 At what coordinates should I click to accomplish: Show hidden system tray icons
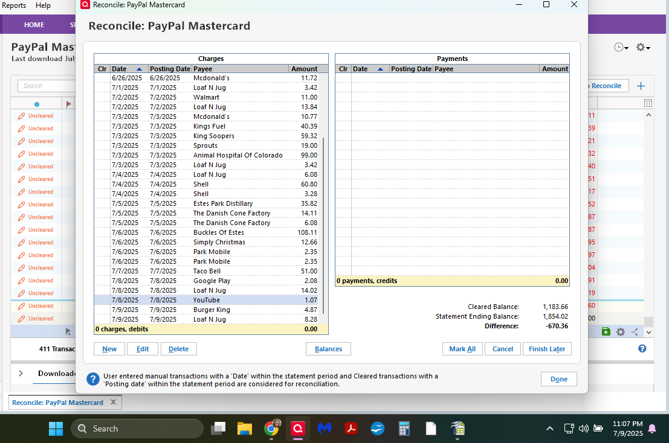pos(550,429)
